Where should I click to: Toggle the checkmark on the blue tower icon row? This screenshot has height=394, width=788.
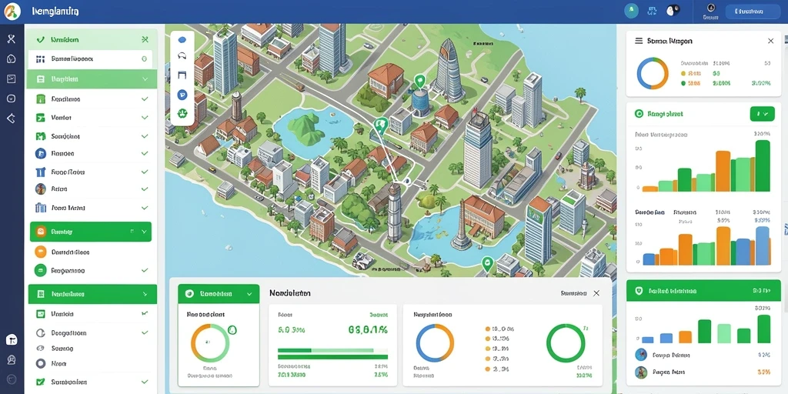point(145,172)
